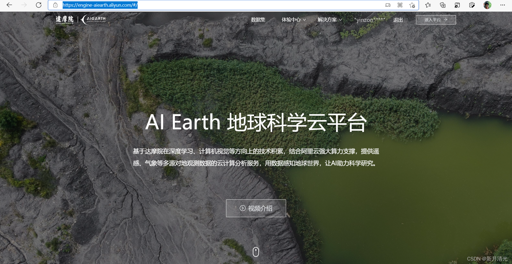This screenshot has height=264, width=512.
Task: Click the AI Earth 地球科学云平台 heading
Action: (x=256, y=122)
